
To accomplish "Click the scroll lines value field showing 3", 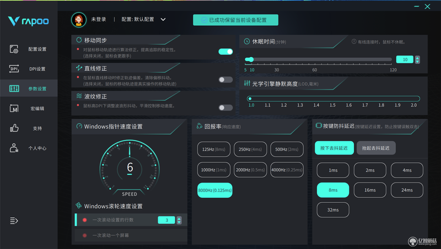I will pos(166,220).
